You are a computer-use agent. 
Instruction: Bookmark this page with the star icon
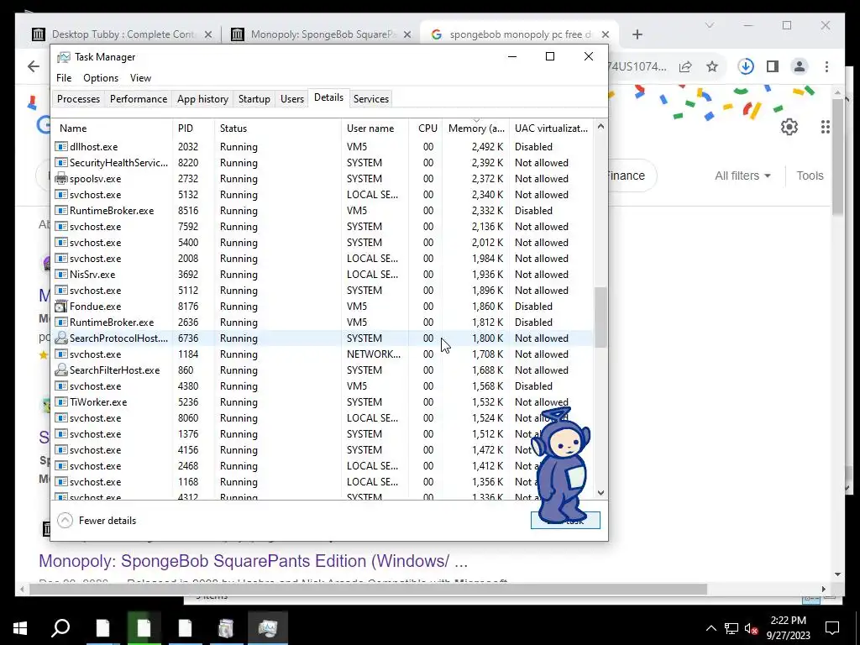click(712, 66)
